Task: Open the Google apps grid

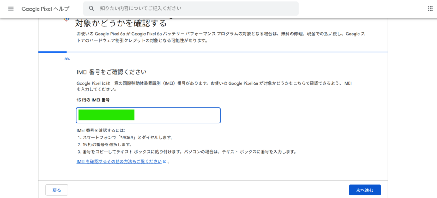Action: click(x=430, y=9)
